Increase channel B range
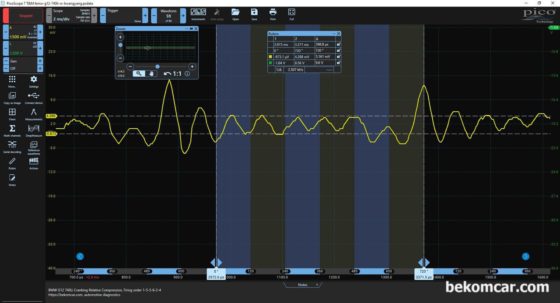The width and height of the screenshot is (560, 303). [40, 48]
